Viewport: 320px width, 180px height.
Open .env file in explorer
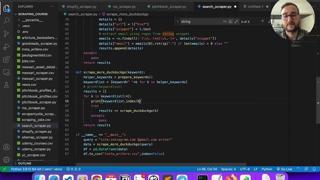click(25, 32)
